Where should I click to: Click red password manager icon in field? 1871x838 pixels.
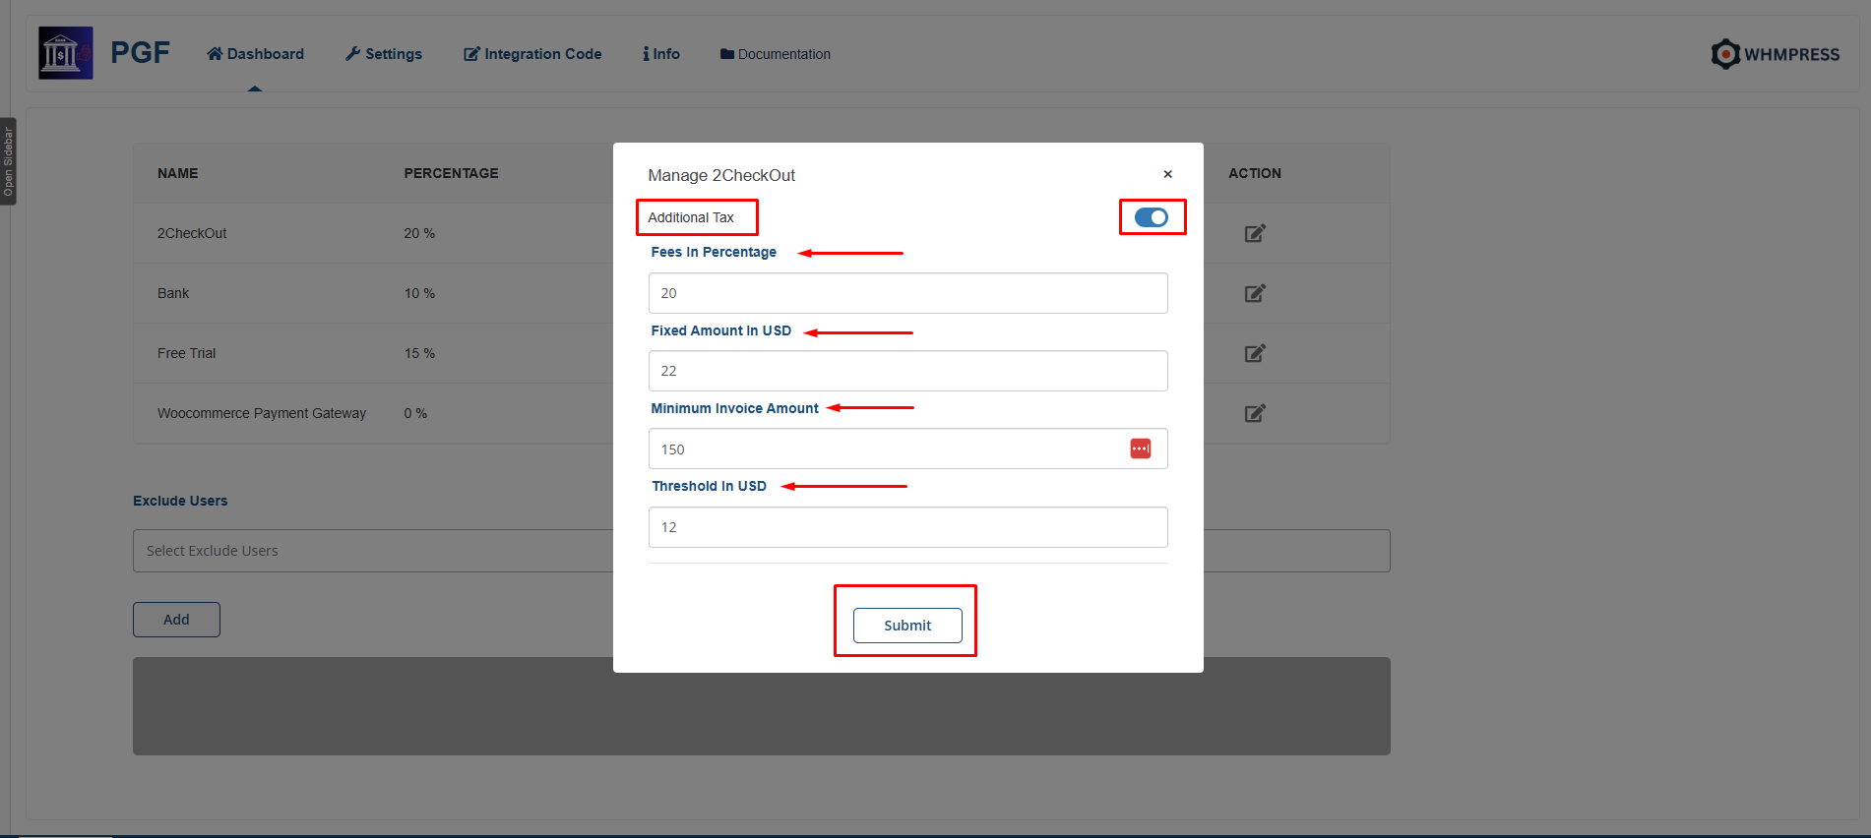1140,449
